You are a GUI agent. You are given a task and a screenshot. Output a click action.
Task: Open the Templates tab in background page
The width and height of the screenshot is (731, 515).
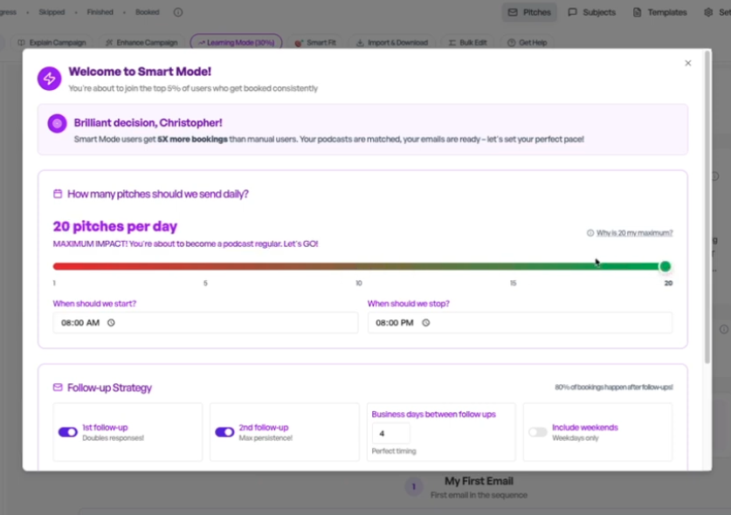pos(659,12)
